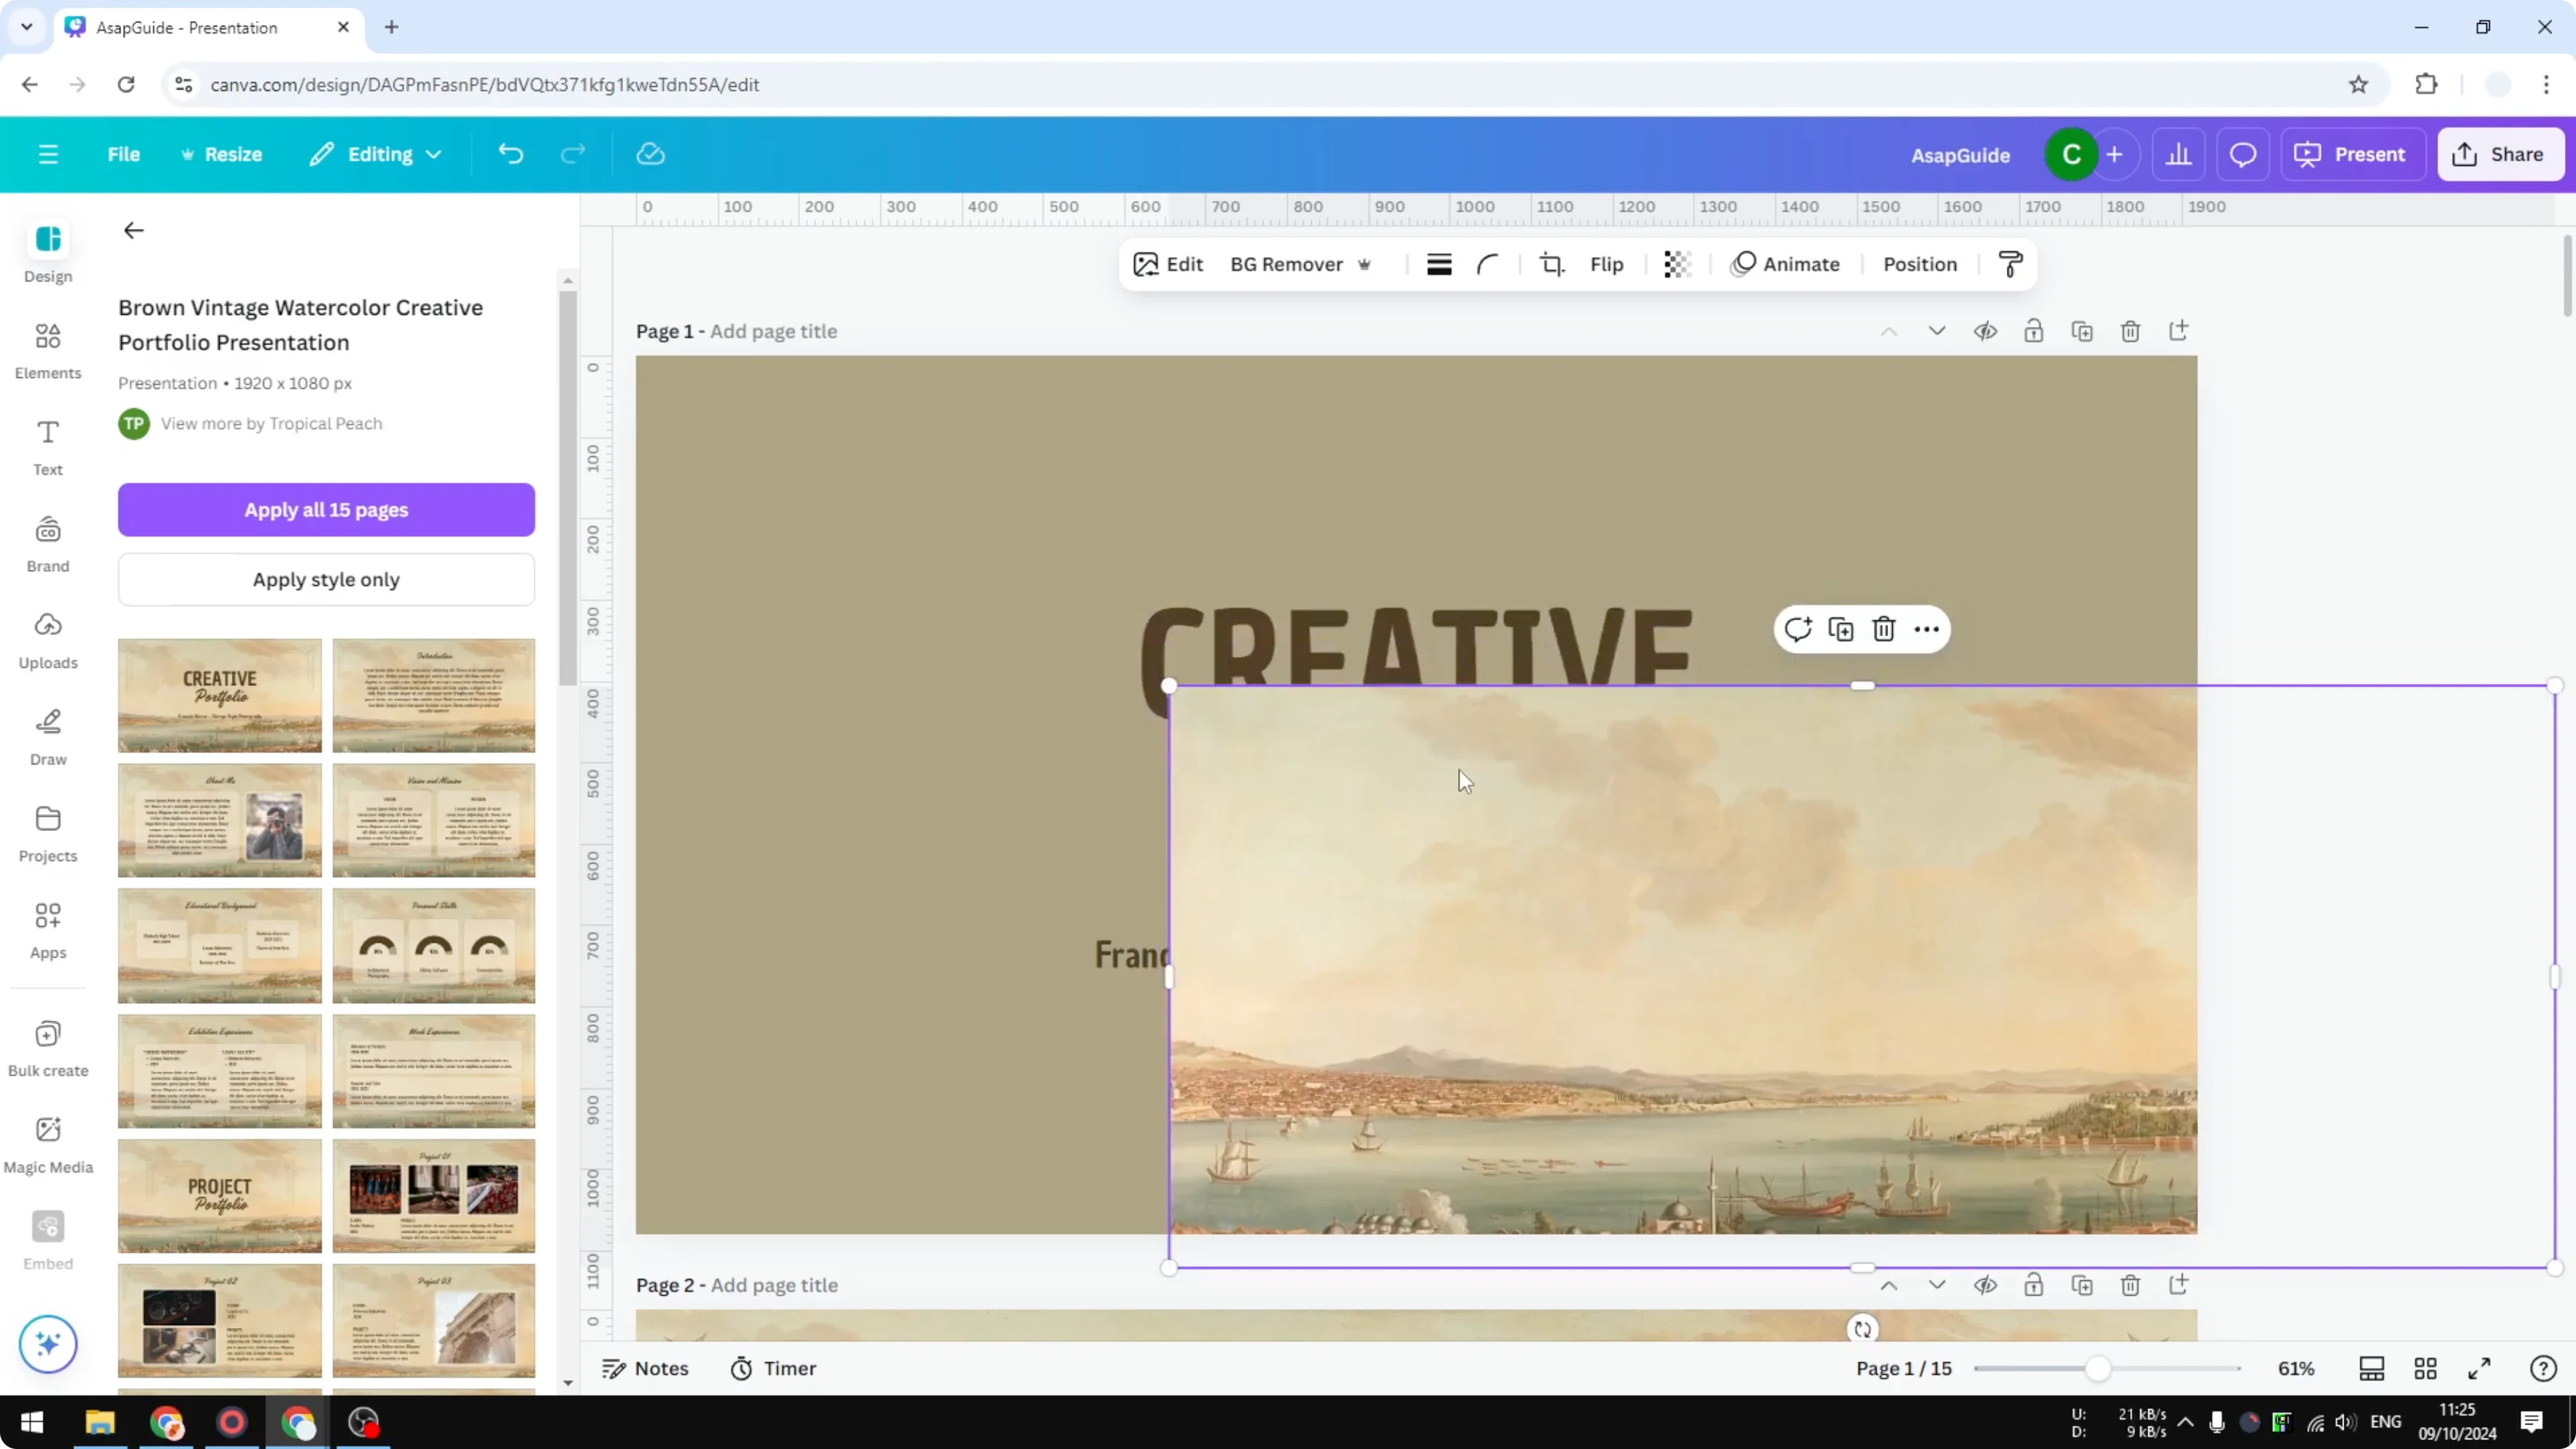The height and width of the screenshot is (1449, 2576).
Task: Lock Page 1
Action: coord(2033,331)
